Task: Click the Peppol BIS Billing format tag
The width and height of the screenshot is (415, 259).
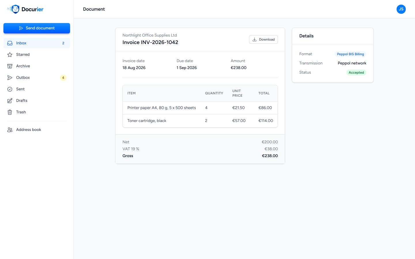Action: (x=350, y=54)
